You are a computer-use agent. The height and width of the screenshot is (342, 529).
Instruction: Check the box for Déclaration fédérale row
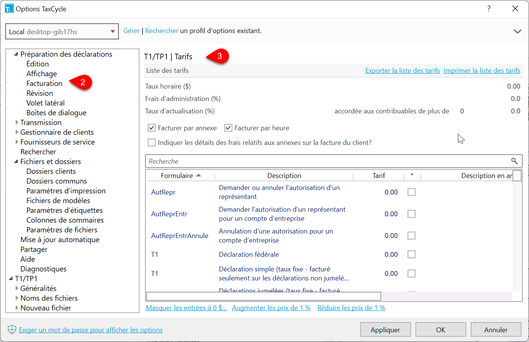click(412, 255)
